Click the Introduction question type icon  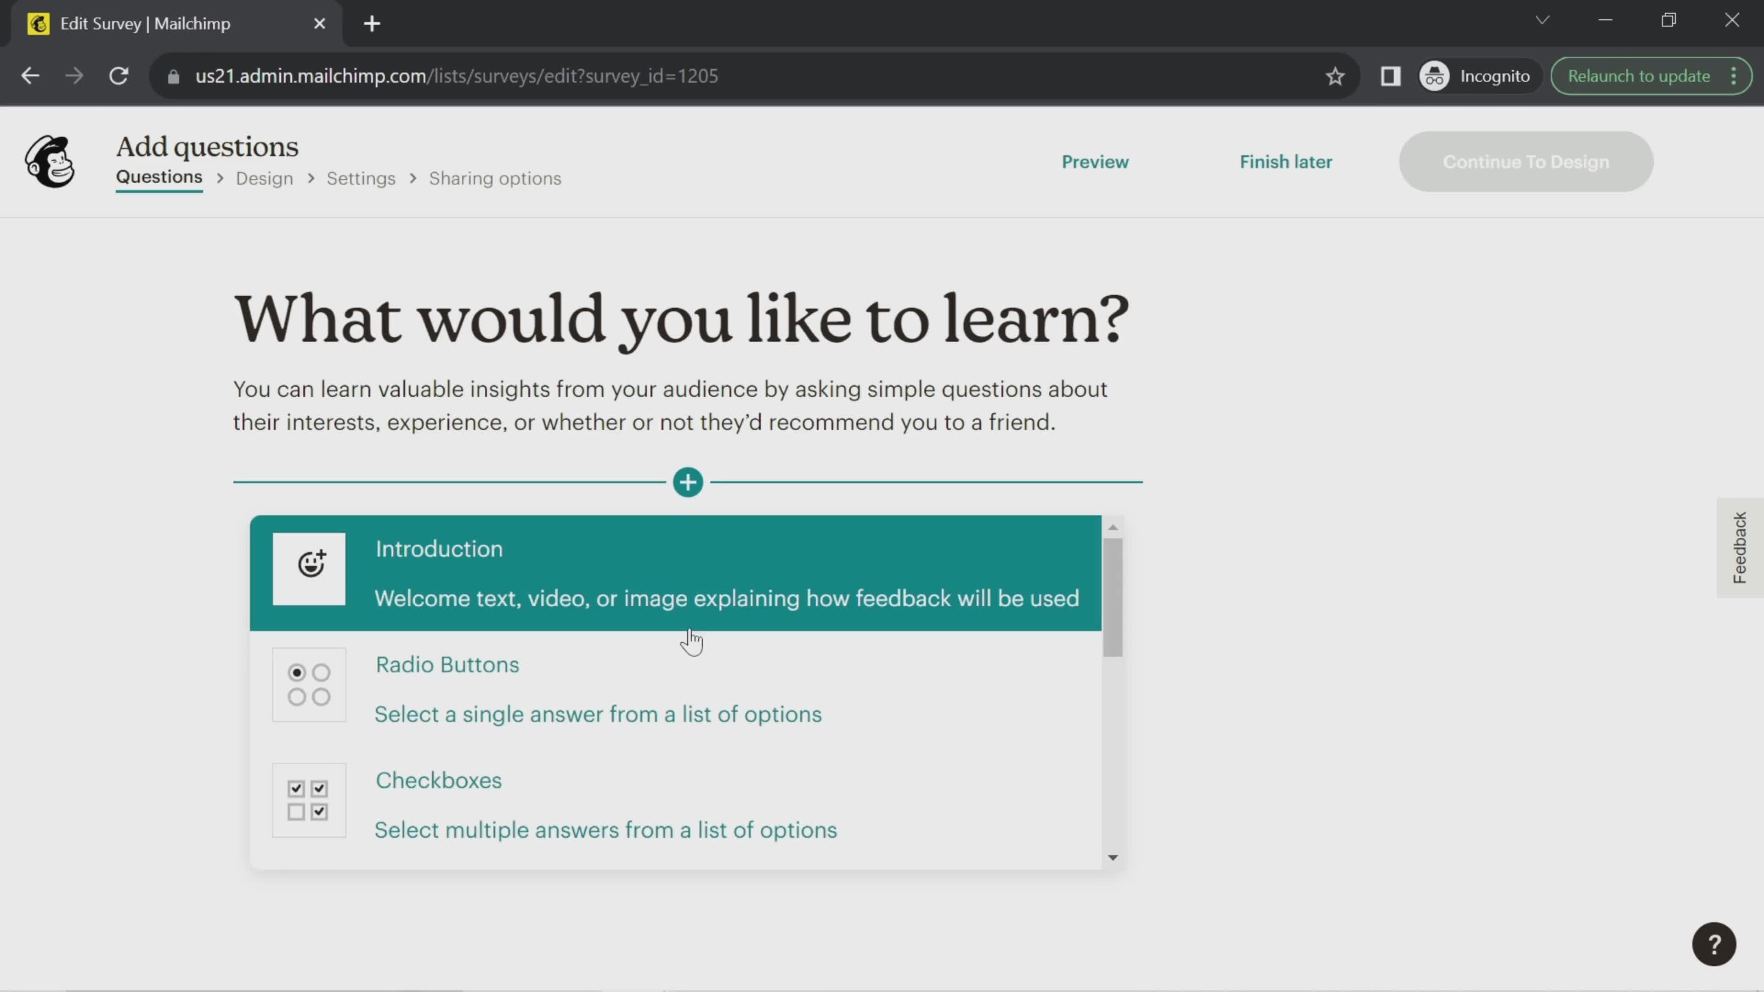pyautogui.click(x=310, y=569)
